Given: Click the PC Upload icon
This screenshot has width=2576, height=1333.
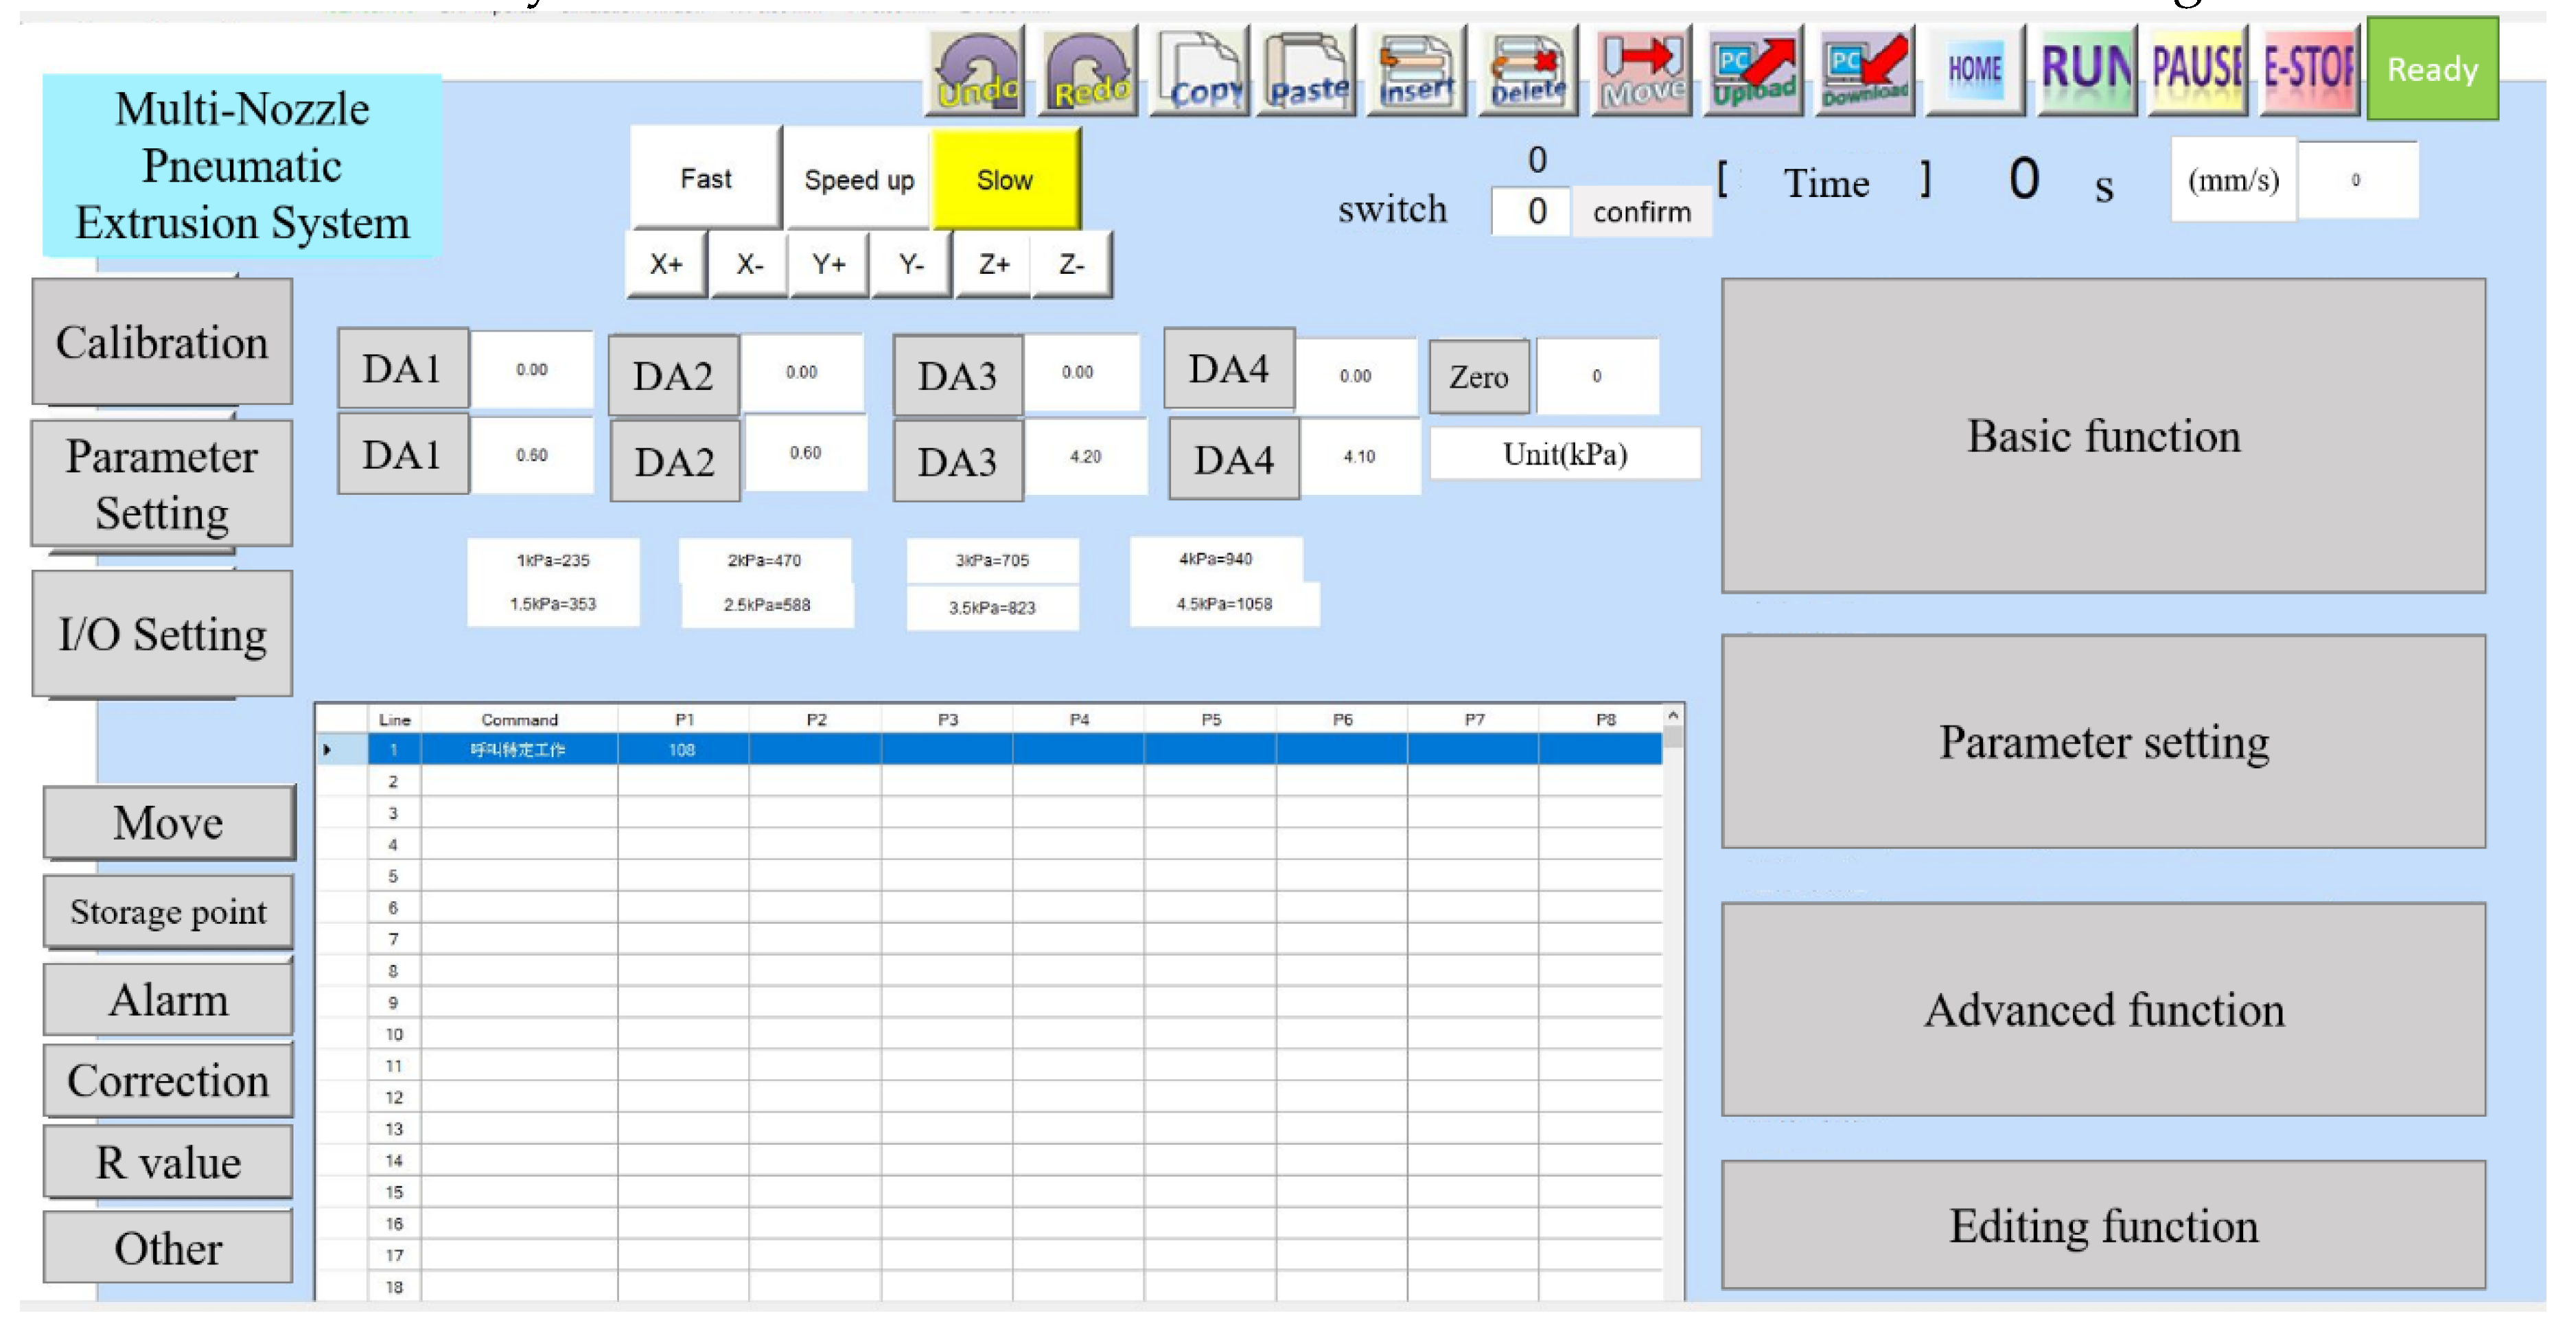Looking at the screenshot, I should coord(1752,72).
